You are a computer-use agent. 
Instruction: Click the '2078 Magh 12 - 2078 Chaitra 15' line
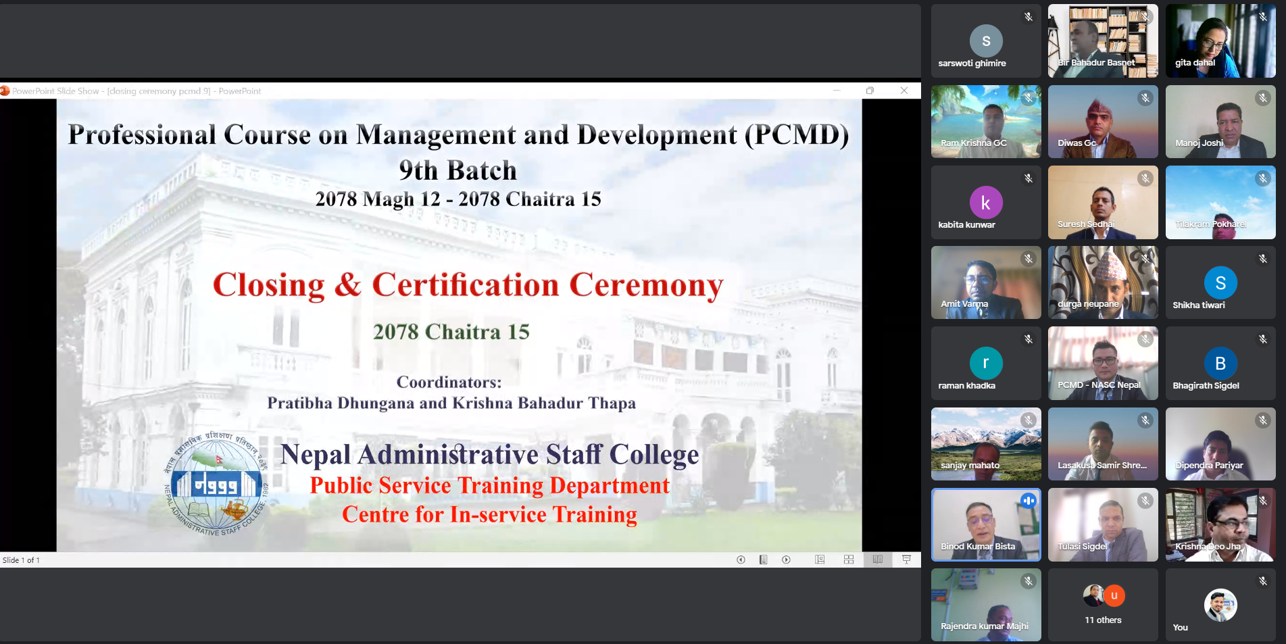tap(457, 199)
